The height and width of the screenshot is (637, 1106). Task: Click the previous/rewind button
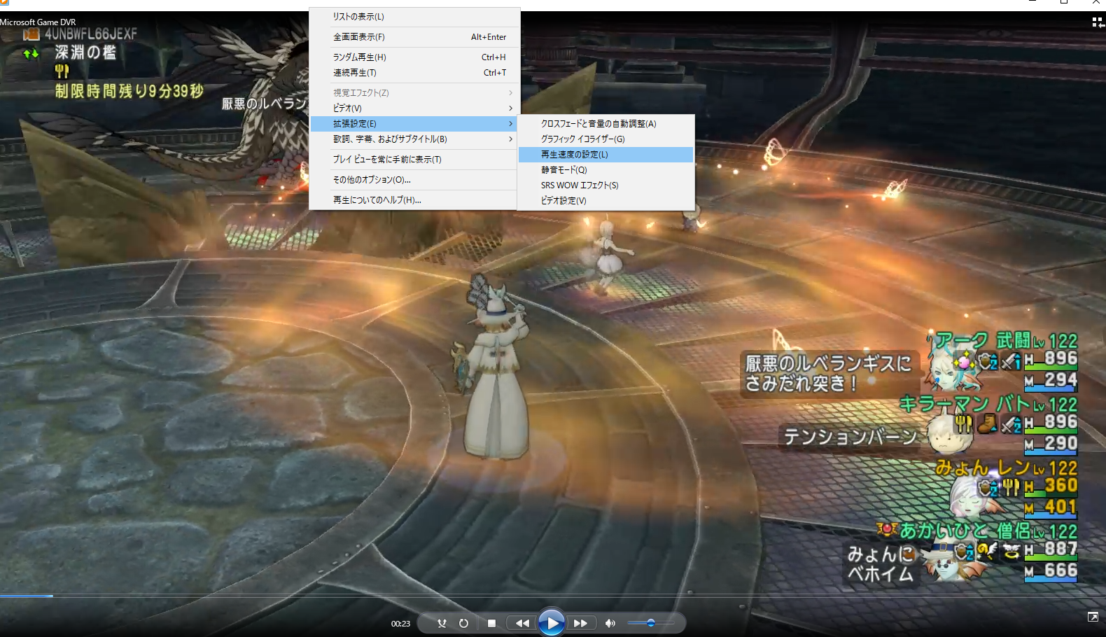(x=522, y=623)
